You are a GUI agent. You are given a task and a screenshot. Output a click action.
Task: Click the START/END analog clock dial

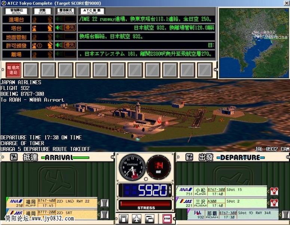(132, 167)
